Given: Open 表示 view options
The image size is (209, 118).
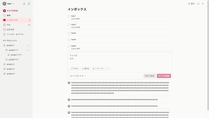Looking at the screenshot, I should click(x=191, y=4).
